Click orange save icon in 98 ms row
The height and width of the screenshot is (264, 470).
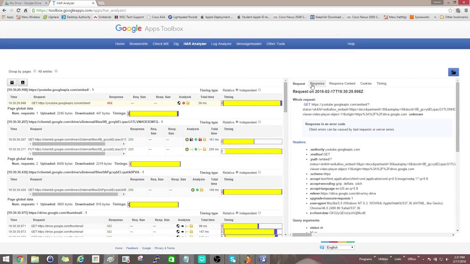coord(191,226)
